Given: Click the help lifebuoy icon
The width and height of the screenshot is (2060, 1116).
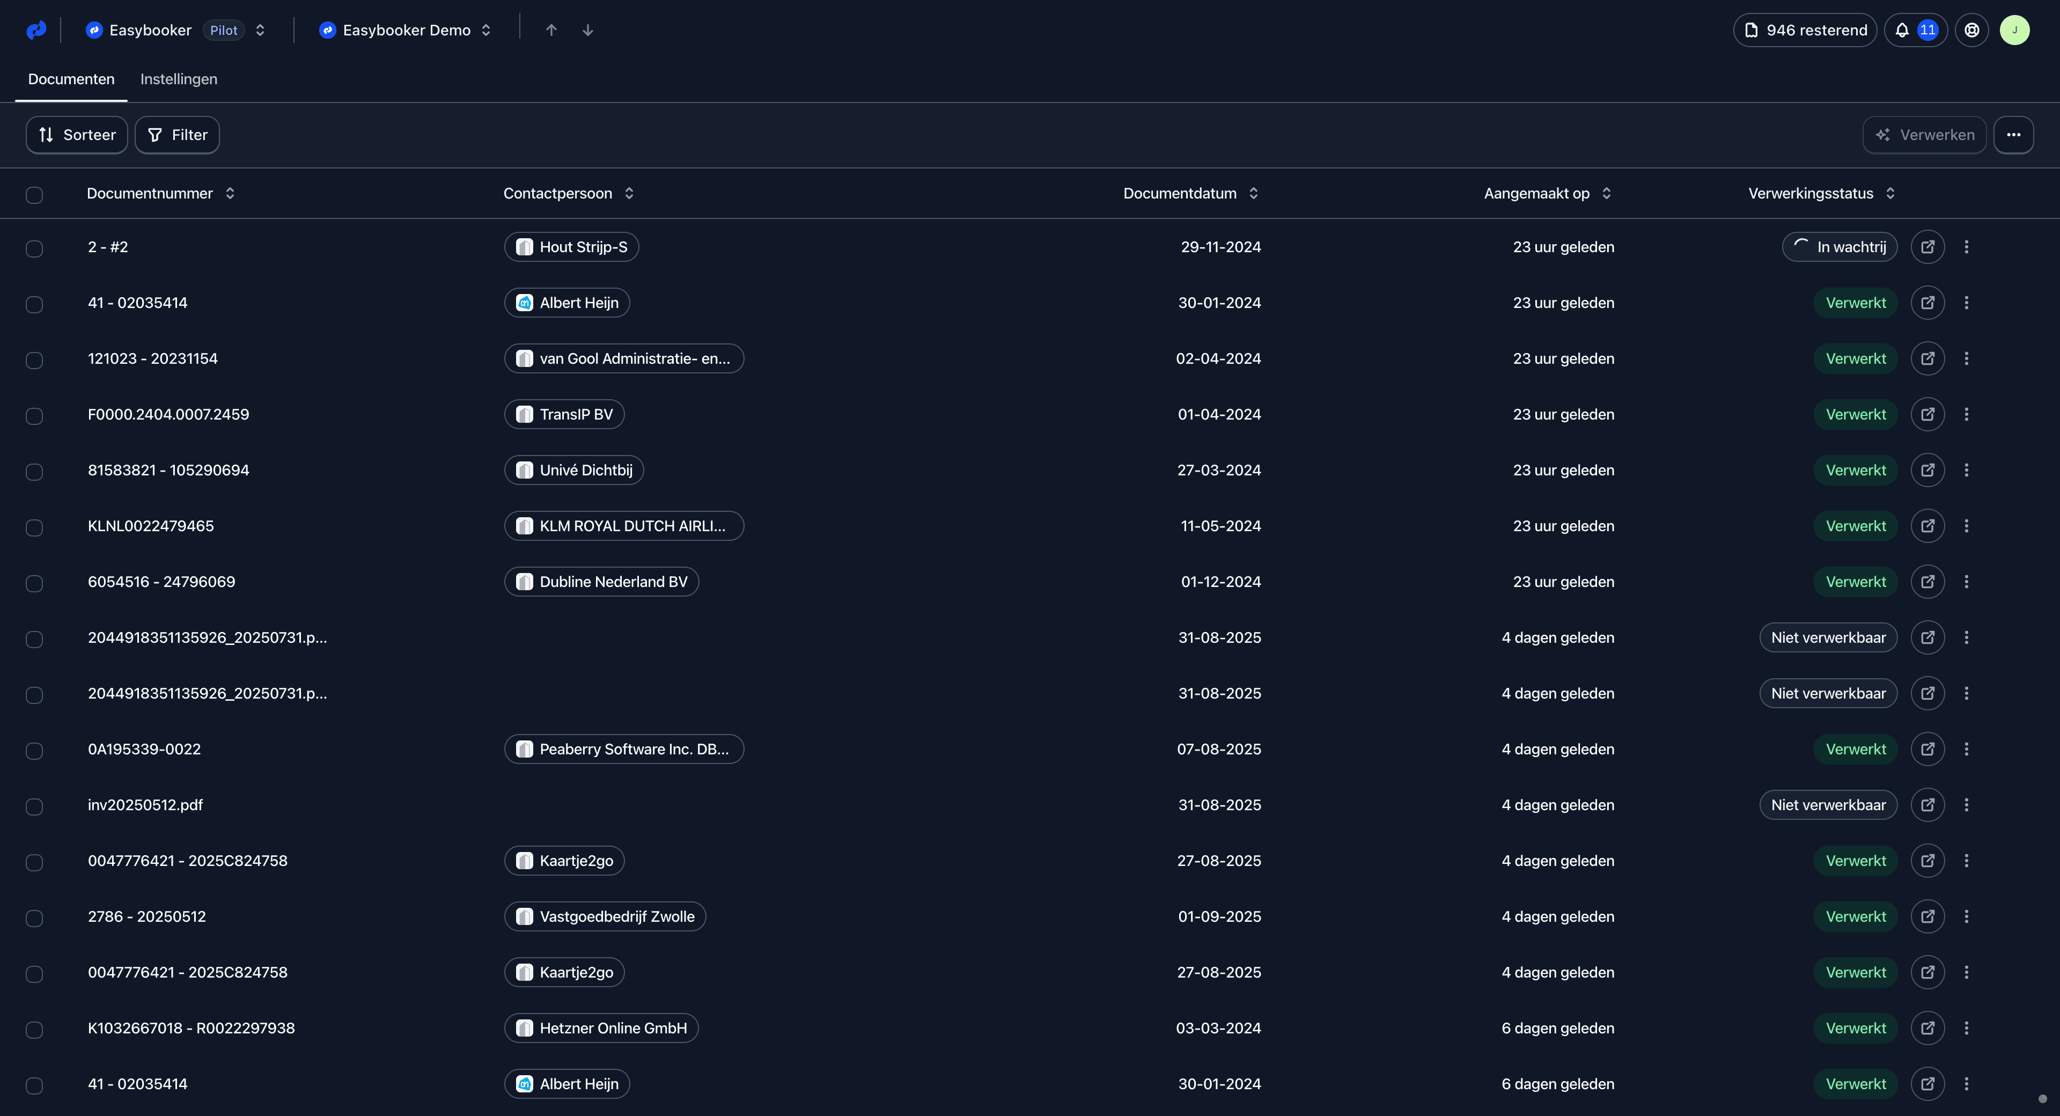Looking at the screenshot, I should click(1971, 31).
